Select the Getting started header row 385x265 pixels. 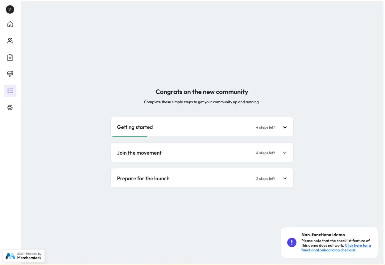135,127
